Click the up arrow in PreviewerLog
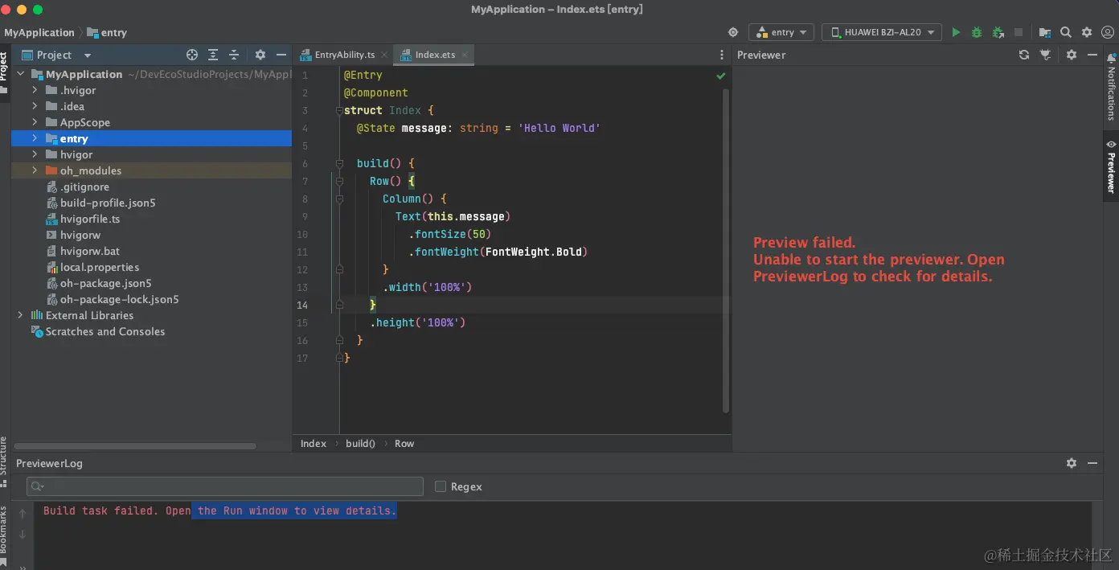This screenshot has height=570, width=1119. pos(23,512)
